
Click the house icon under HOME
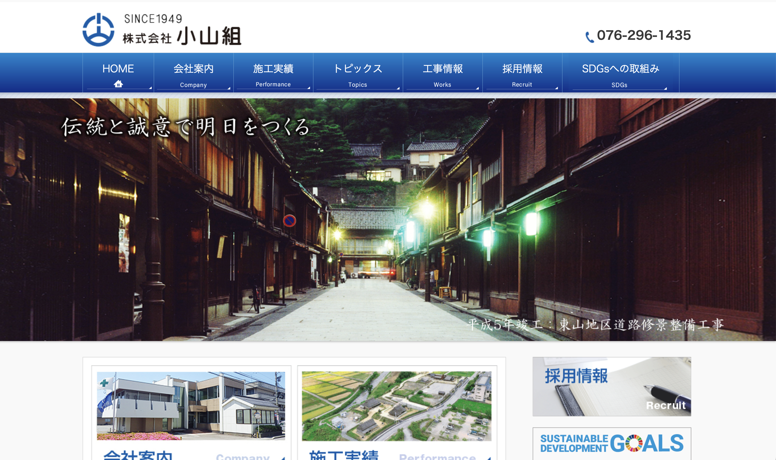point(118,84)
